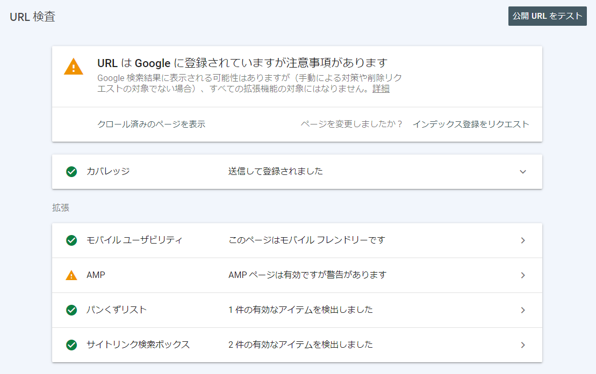This screenshot has height=374, width=596.
Task: Click クロール済みのページを表示
Action: (151, 124)
